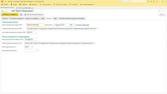Click the действует с date field

click(x=62, y=25)
